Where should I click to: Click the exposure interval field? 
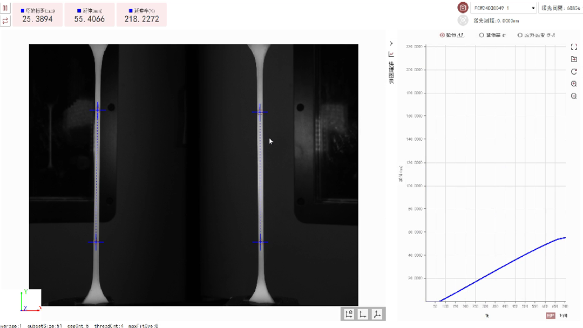coord(560,8)
